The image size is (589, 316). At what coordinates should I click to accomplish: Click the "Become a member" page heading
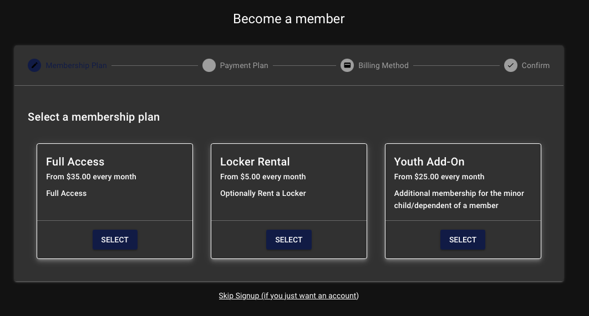[x=288, y=19]
